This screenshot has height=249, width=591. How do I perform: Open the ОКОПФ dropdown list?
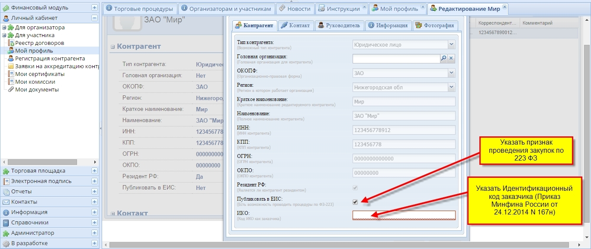pyautogui.click(x=451, y=73)
